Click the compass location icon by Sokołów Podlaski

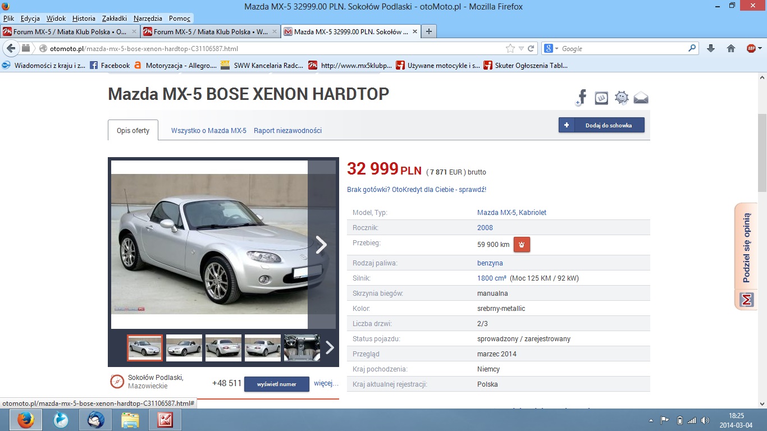(117, 382)
